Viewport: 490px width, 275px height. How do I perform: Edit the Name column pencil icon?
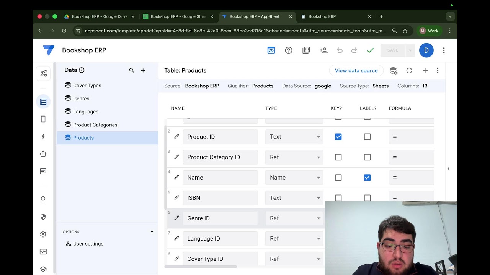[176, 177]
